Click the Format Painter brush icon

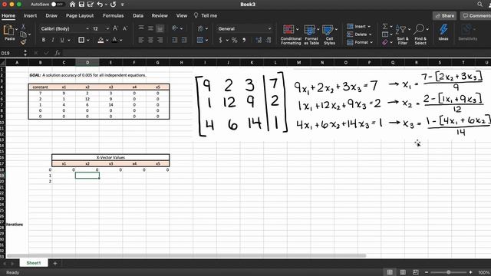tap(23, 42)
